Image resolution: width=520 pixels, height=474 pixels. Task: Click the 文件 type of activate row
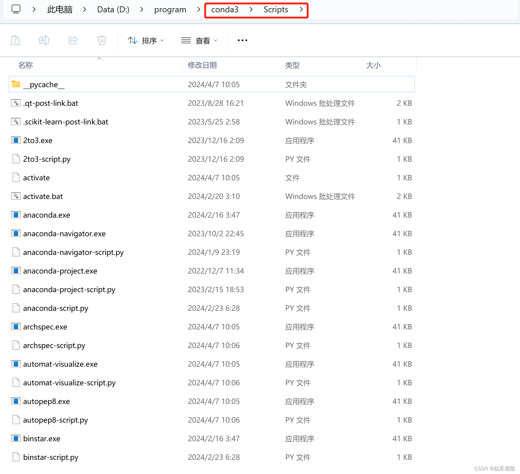pyautogui.click(x=292, y=178)
